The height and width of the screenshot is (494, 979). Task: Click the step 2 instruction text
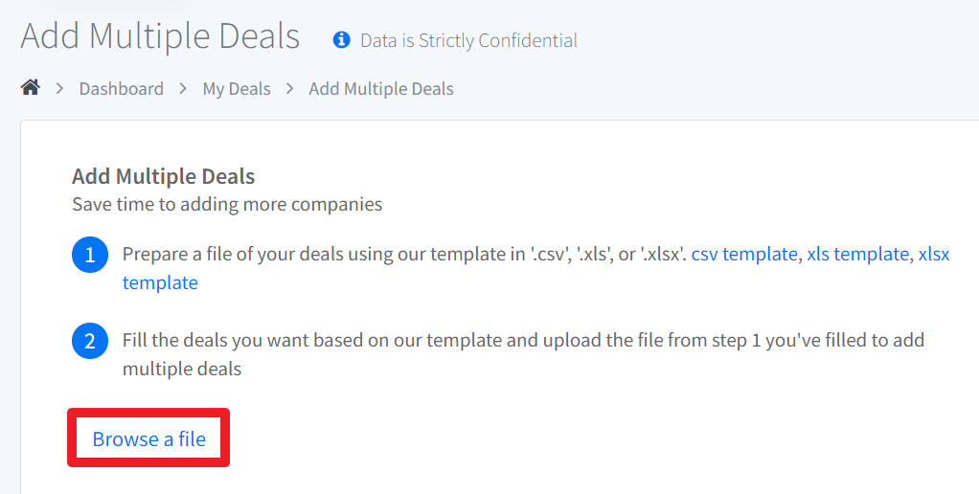[x=523, y=354]
